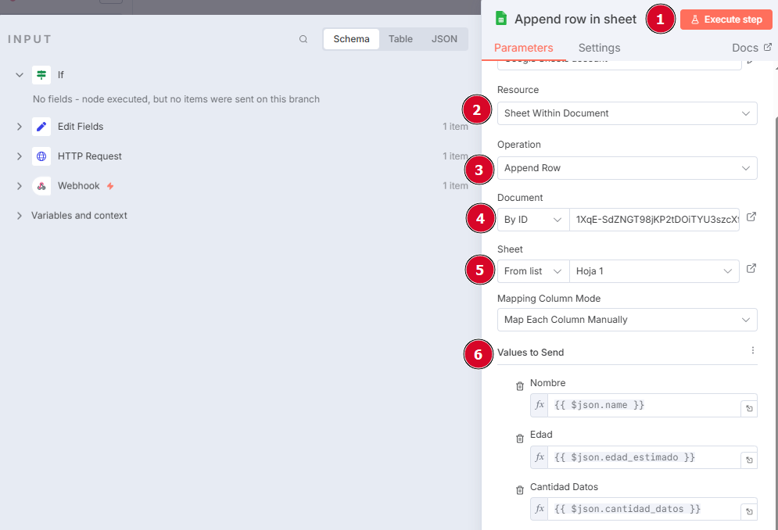The height and width of the screenshot is (530, 778).
Task: Open the Hoja 1 sheet dropdown
Action: click(654, 271)
